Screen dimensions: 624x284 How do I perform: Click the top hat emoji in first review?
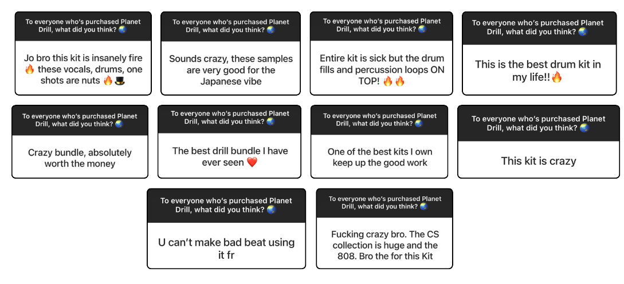point(119,81)
